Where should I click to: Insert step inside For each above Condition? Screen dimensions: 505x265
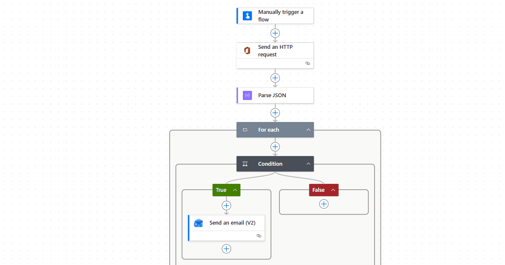tap(275, 147)
